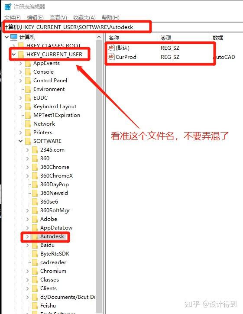The width and height of the screenshot is (243, 314).
Task: Open the 编辑(E) menu
Action: (35, 18)
